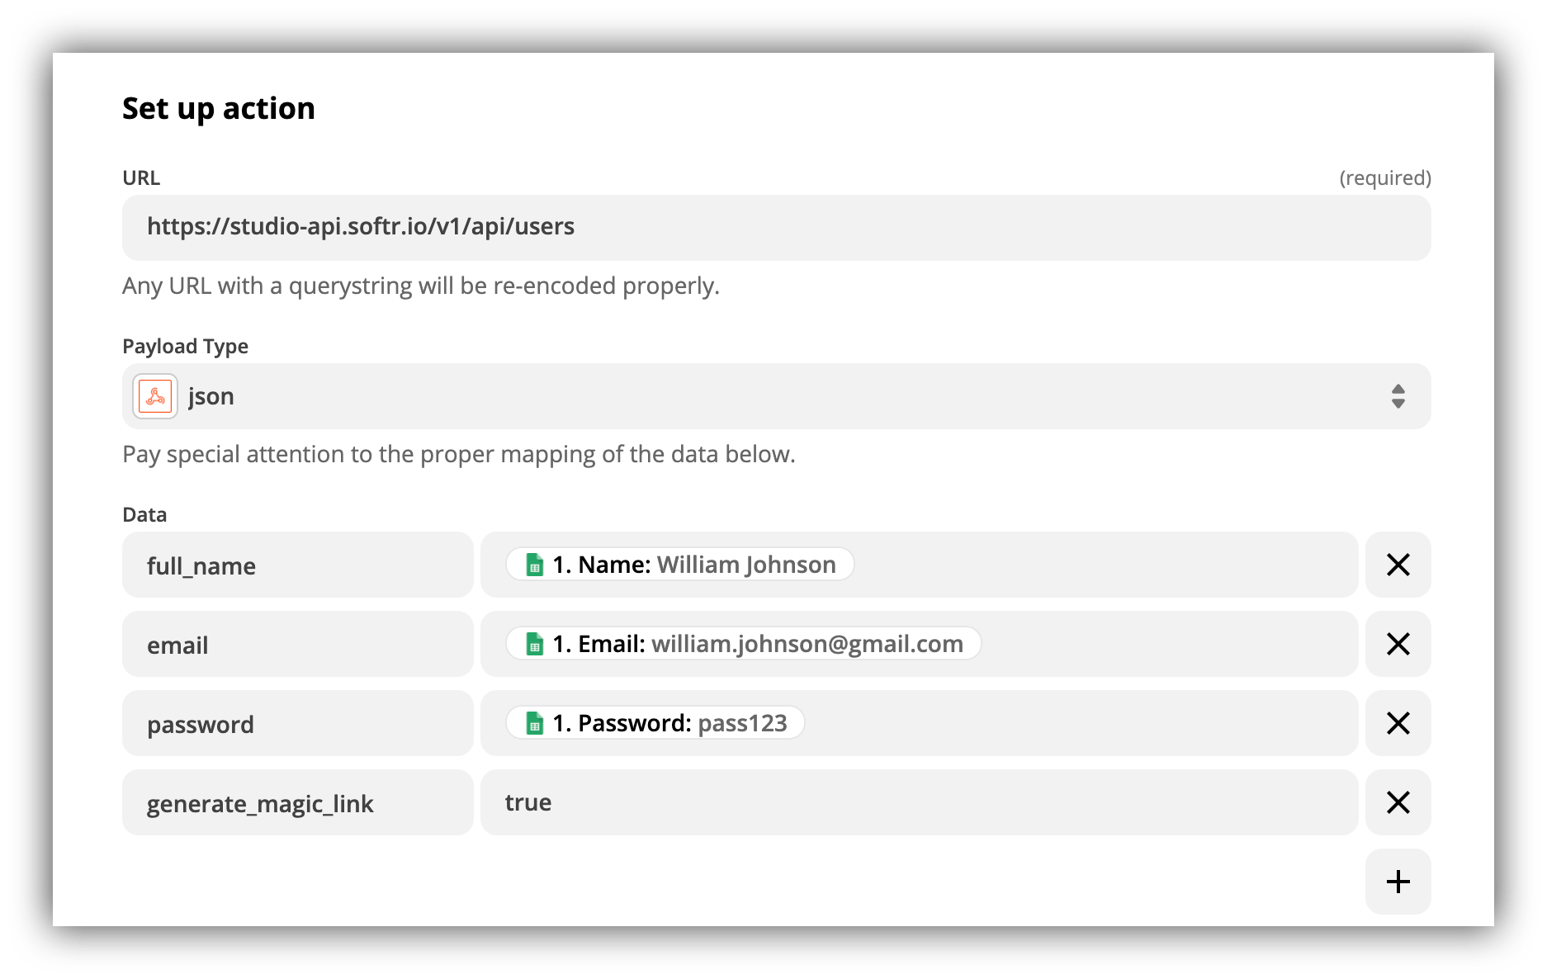Click the email key field
The width and height of the screenshot is (1547, 979).
click(297, 644)
